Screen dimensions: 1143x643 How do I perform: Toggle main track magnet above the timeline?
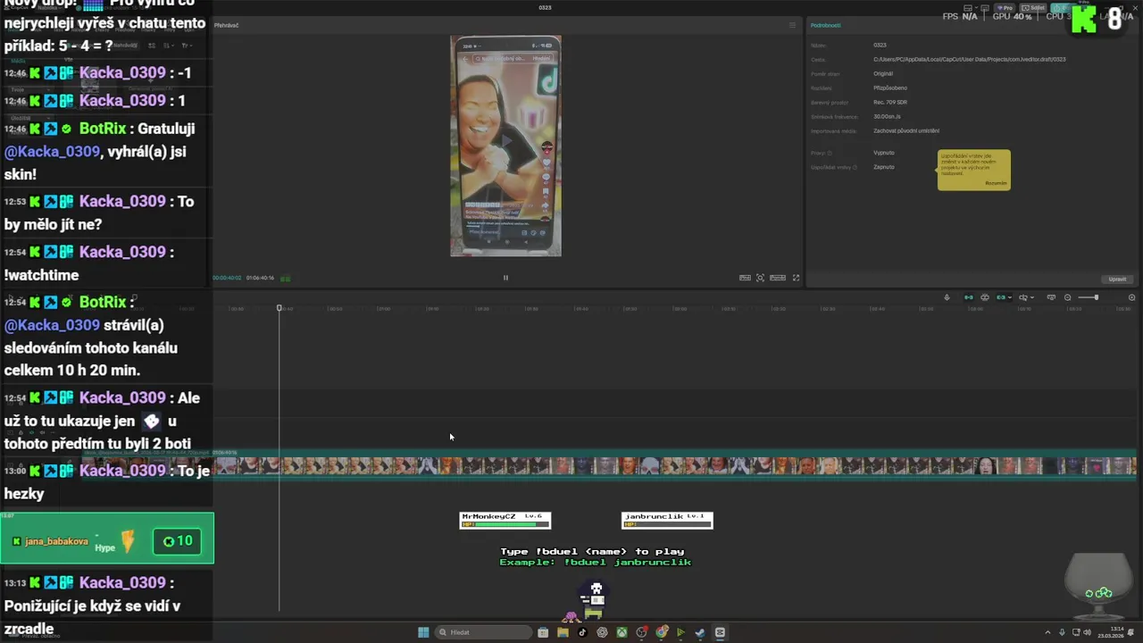coord(969,297)
